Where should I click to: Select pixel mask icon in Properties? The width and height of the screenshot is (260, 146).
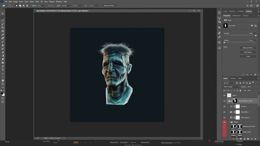click(252, 26)
